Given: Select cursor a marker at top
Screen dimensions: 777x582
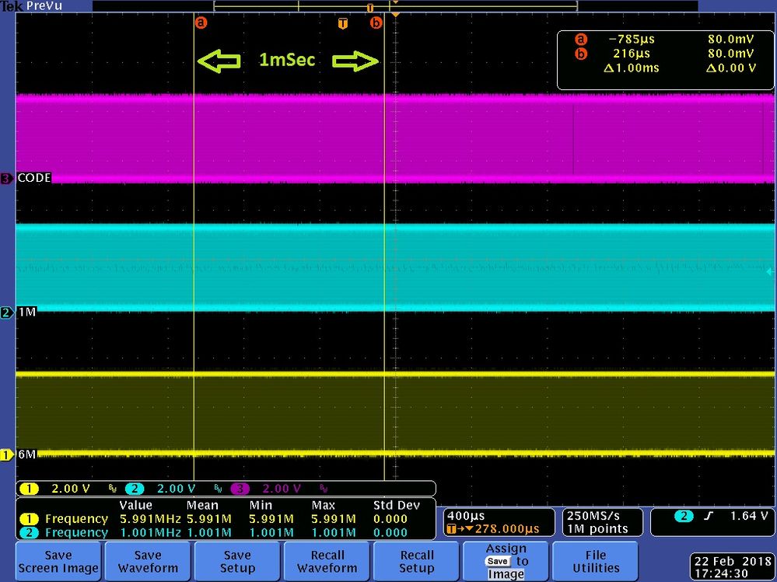Looking at the screenshot, I should tap(201, 23).
